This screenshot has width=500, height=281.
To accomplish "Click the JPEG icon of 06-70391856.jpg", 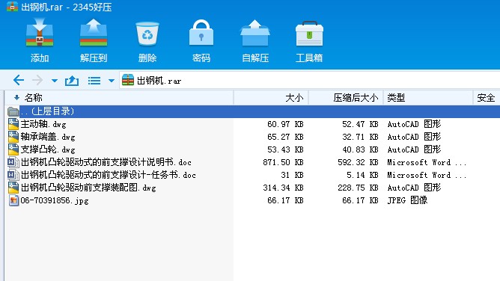I will point(13,200).
